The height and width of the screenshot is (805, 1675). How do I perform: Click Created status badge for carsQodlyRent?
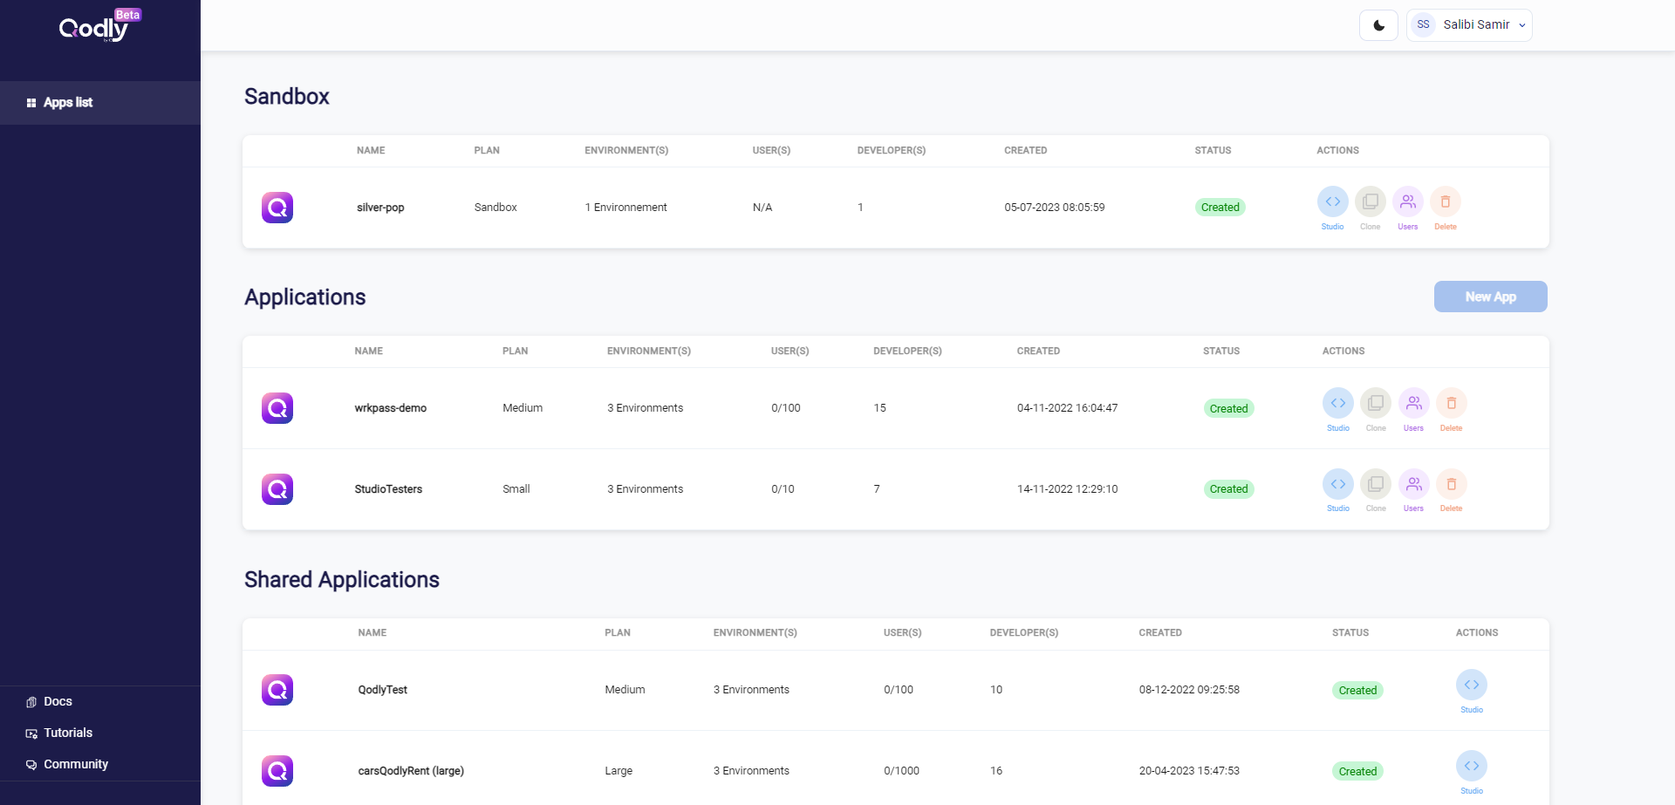[1357, 771]
